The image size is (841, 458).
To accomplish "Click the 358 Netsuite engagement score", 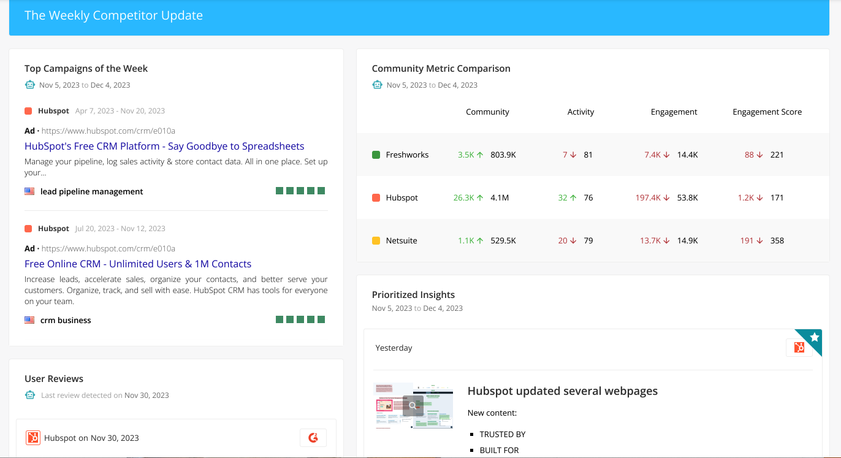I will pos(777,241).
